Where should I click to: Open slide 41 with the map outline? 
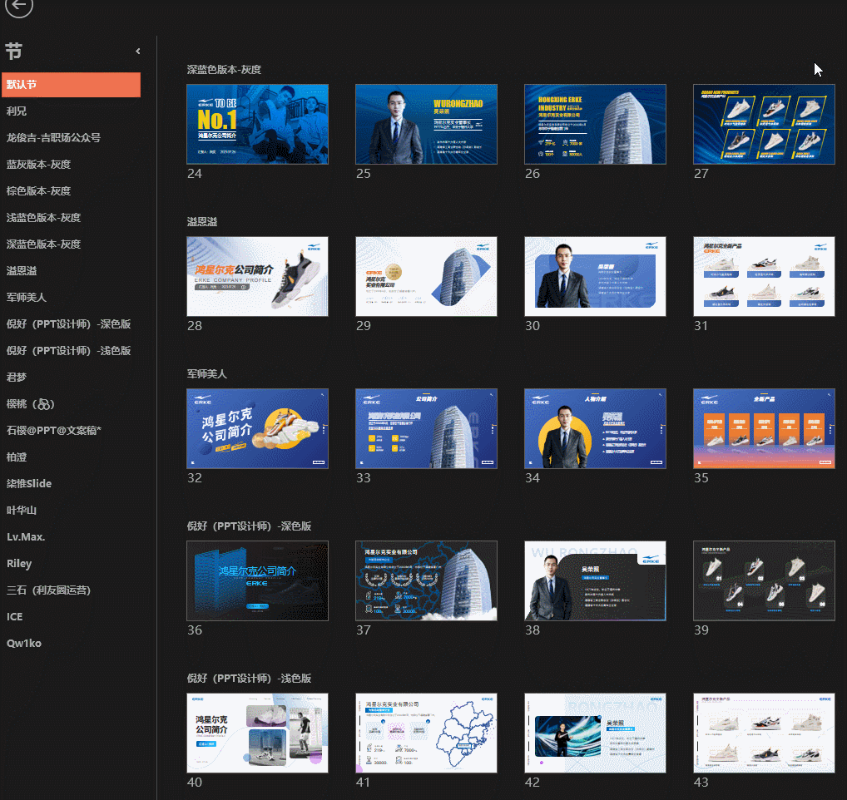pos(426,733)
